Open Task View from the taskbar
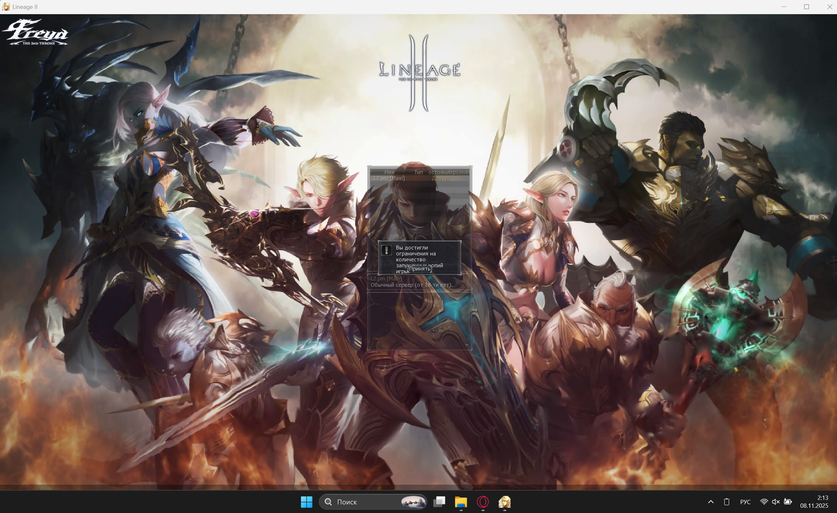 (x=439, y=502)
